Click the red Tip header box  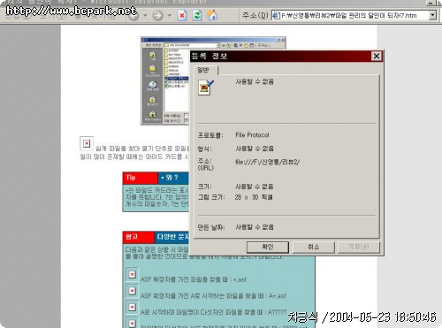[x=141, y=178]
